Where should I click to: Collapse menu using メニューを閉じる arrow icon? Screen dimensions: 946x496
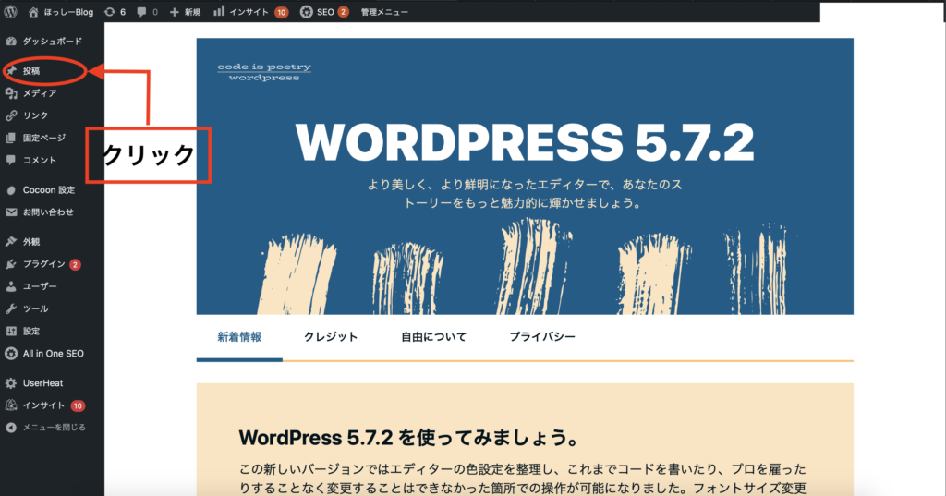click(11, 428)
